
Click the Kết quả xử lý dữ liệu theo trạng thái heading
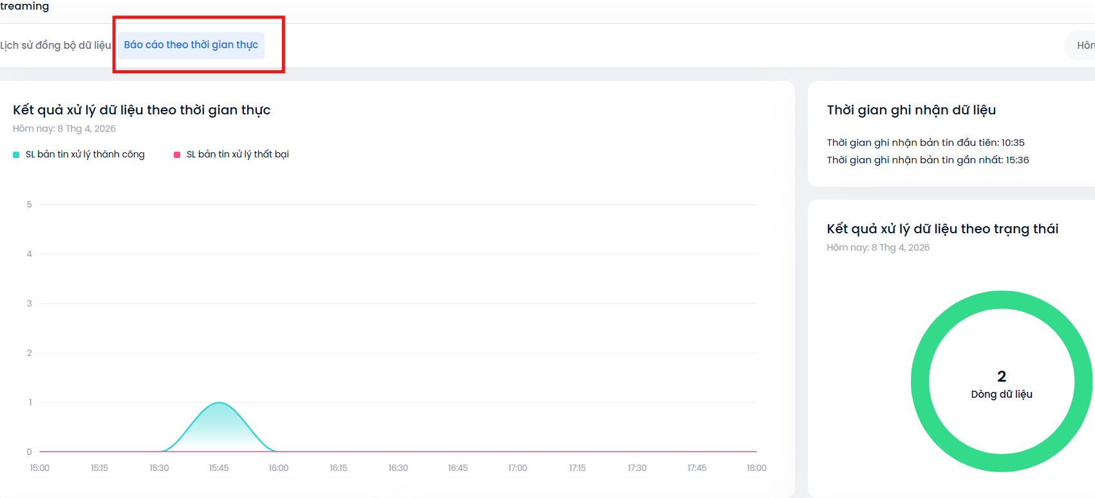[x=942, y=229]
